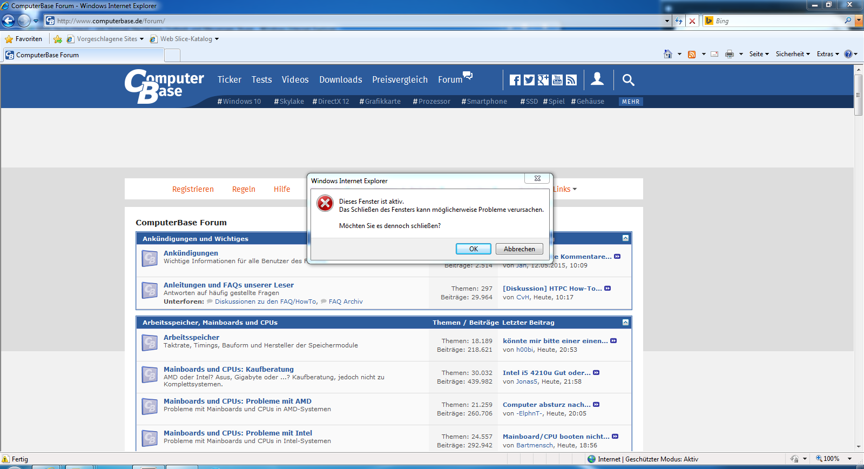Open the Sicherheit menu dropdown

coord(793,54)
